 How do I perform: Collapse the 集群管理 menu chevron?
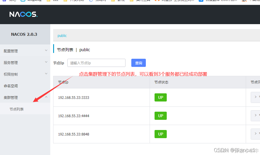tap(46, 97)
